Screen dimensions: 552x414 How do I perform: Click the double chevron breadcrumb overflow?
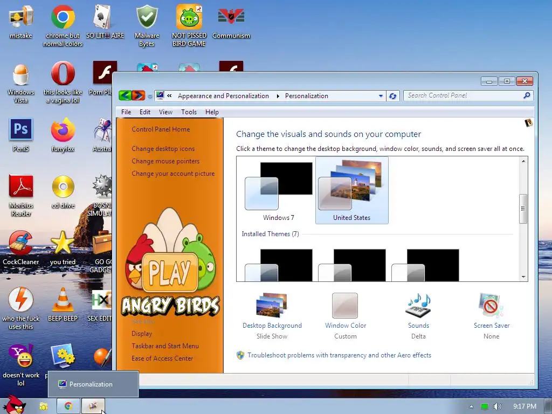(169, 96)
